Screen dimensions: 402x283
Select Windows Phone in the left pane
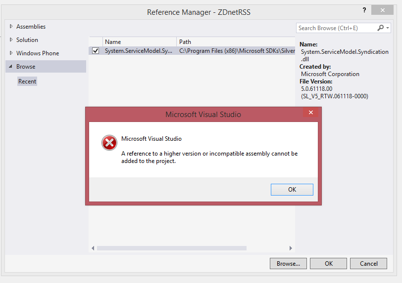coord(38,53)
